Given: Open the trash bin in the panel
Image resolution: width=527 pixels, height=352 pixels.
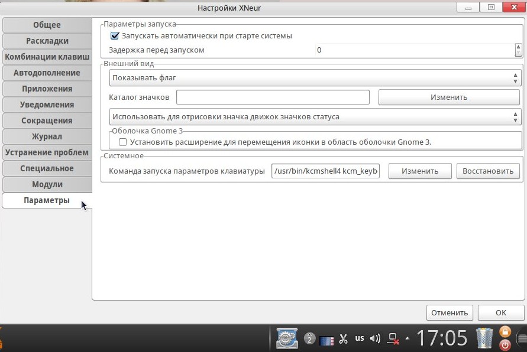Looking at the screenshot, I should tap(484, 338).
